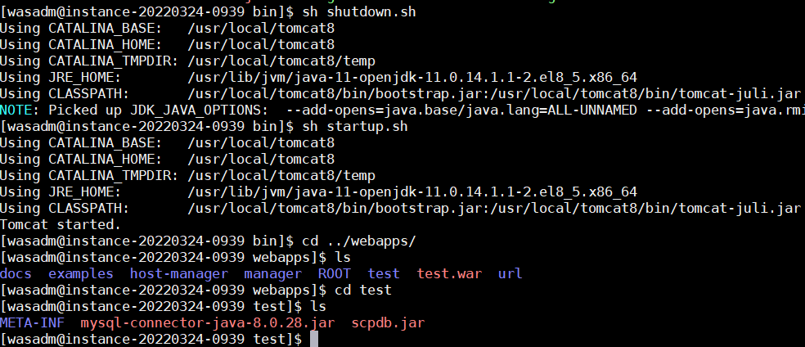The image size is (805, 347).
Task: Click 'ls' command at the webapps prompt
Action: pos(343,257)
